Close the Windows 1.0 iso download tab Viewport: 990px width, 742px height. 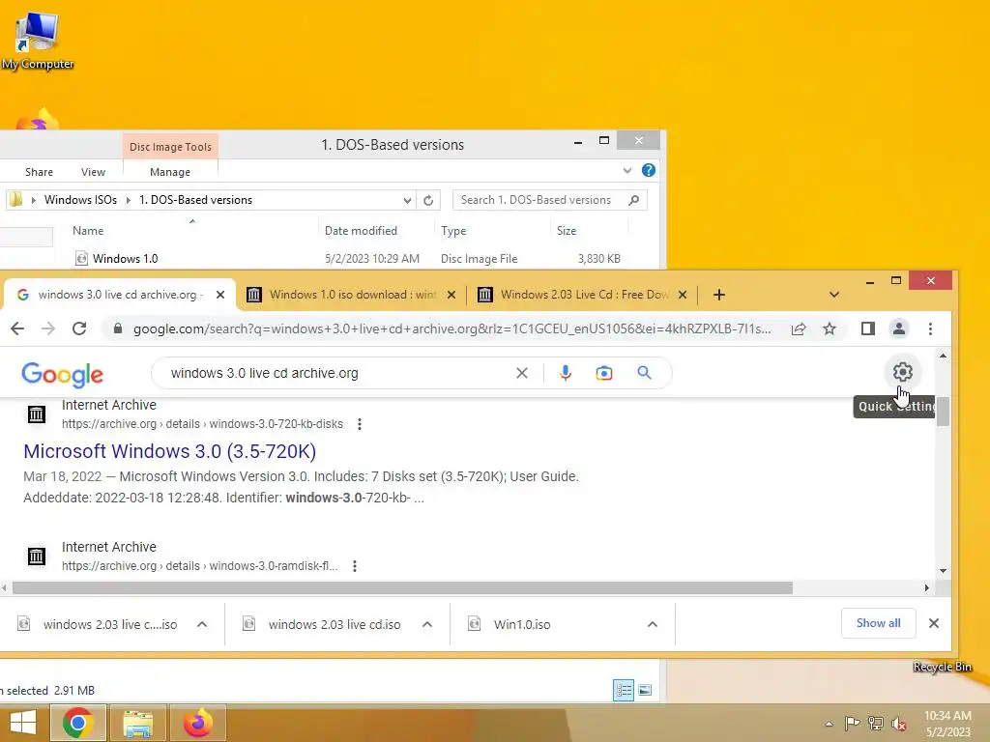click(x=451, y=295)
